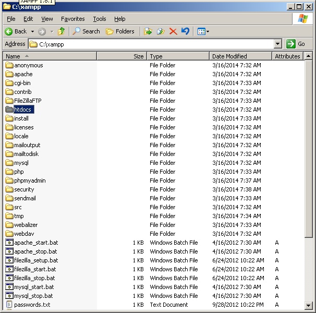Select apache_start.bat batch file icon
This screenshot has width=316, height=313.
click(9, 243)
